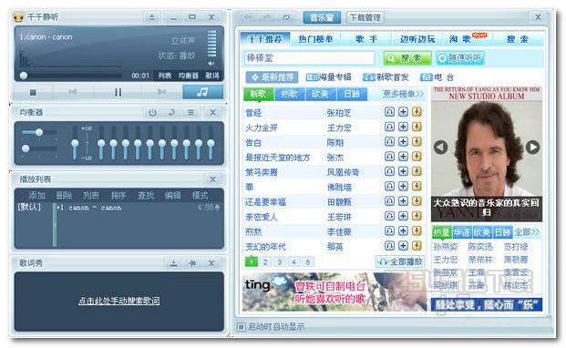Open the 模式 menu in the playlist
This screenshot has height=348, width=566.
point(200,196)
